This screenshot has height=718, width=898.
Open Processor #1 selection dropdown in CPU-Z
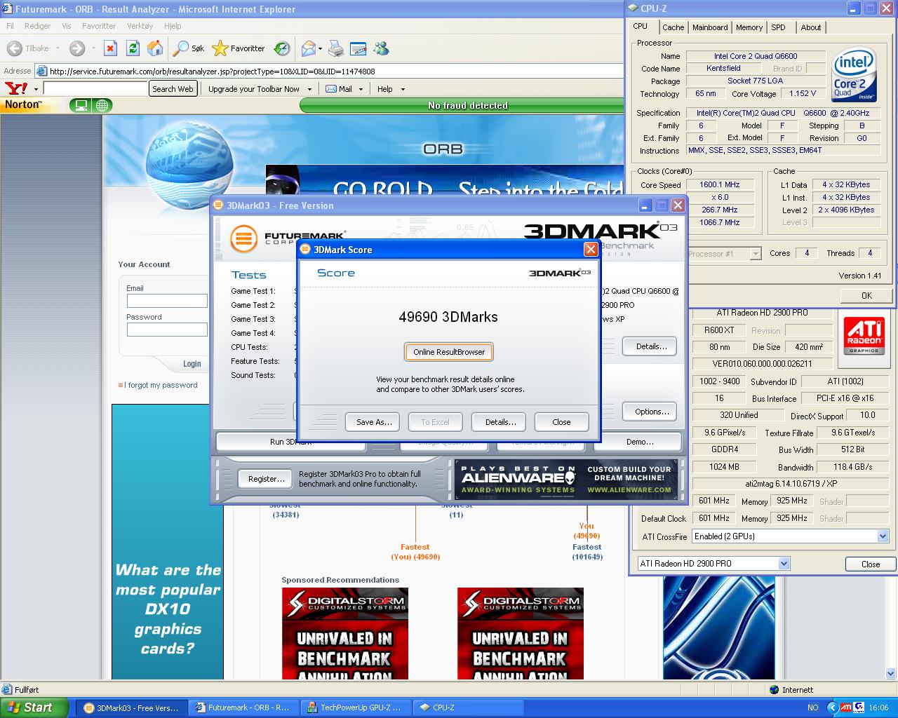(756, 254)
